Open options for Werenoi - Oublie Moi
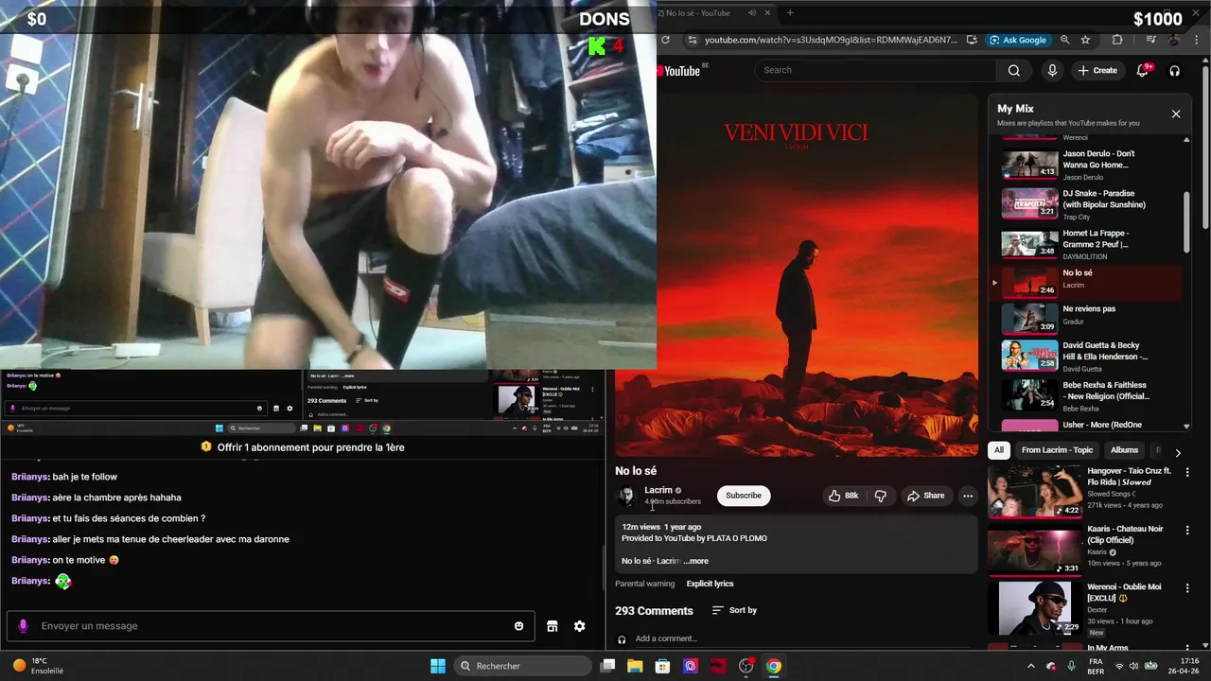1211x681 pixels. [1187, 590]
